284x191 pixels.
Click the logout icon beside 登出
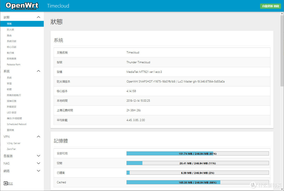[x=6, y=183]
